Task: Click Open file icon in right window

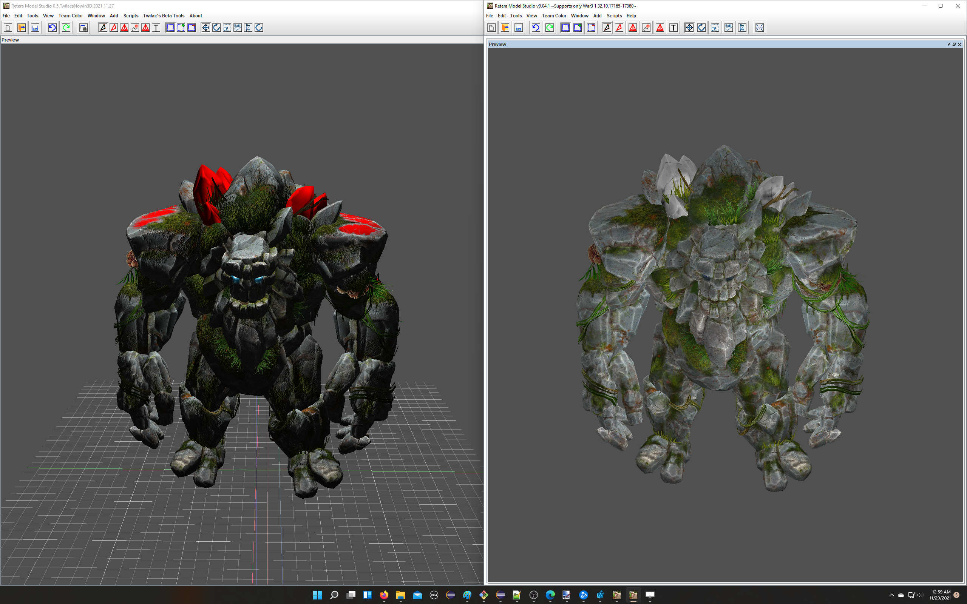Action: click(505, 28)
